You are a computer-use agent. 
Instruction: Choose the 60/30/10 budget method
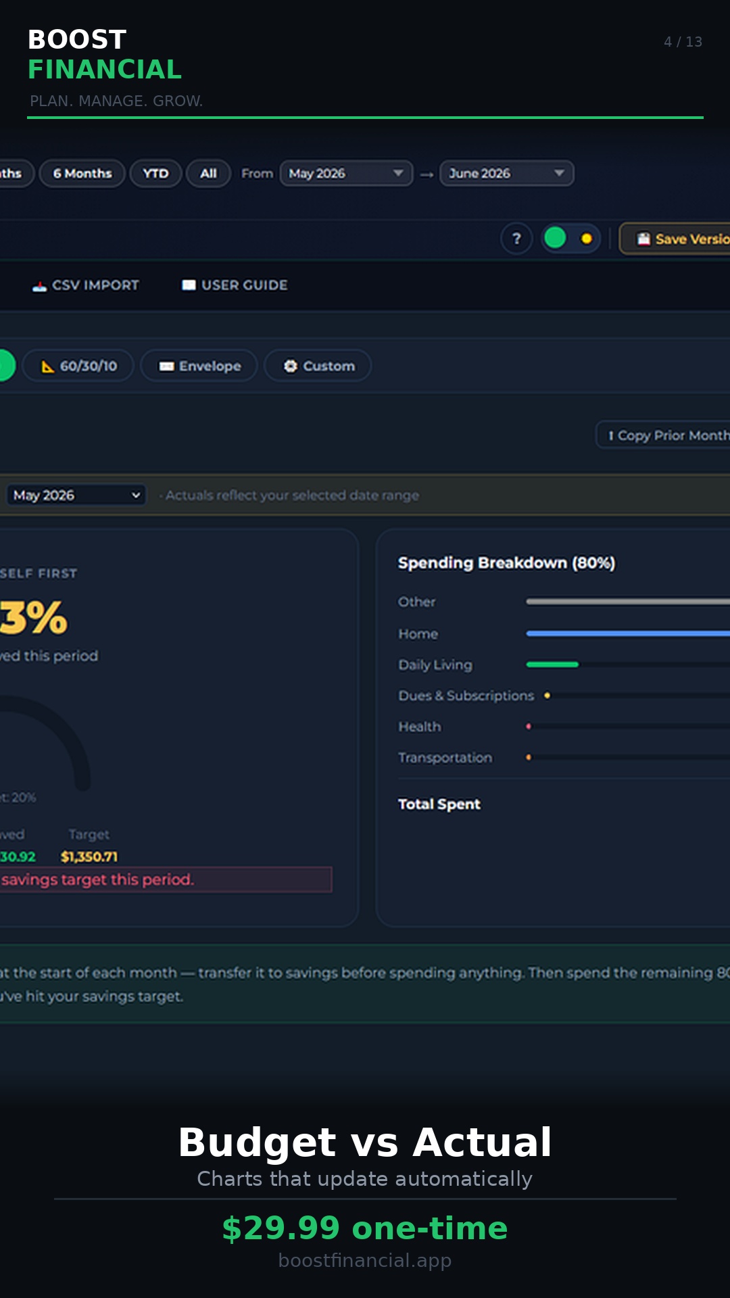78,366
